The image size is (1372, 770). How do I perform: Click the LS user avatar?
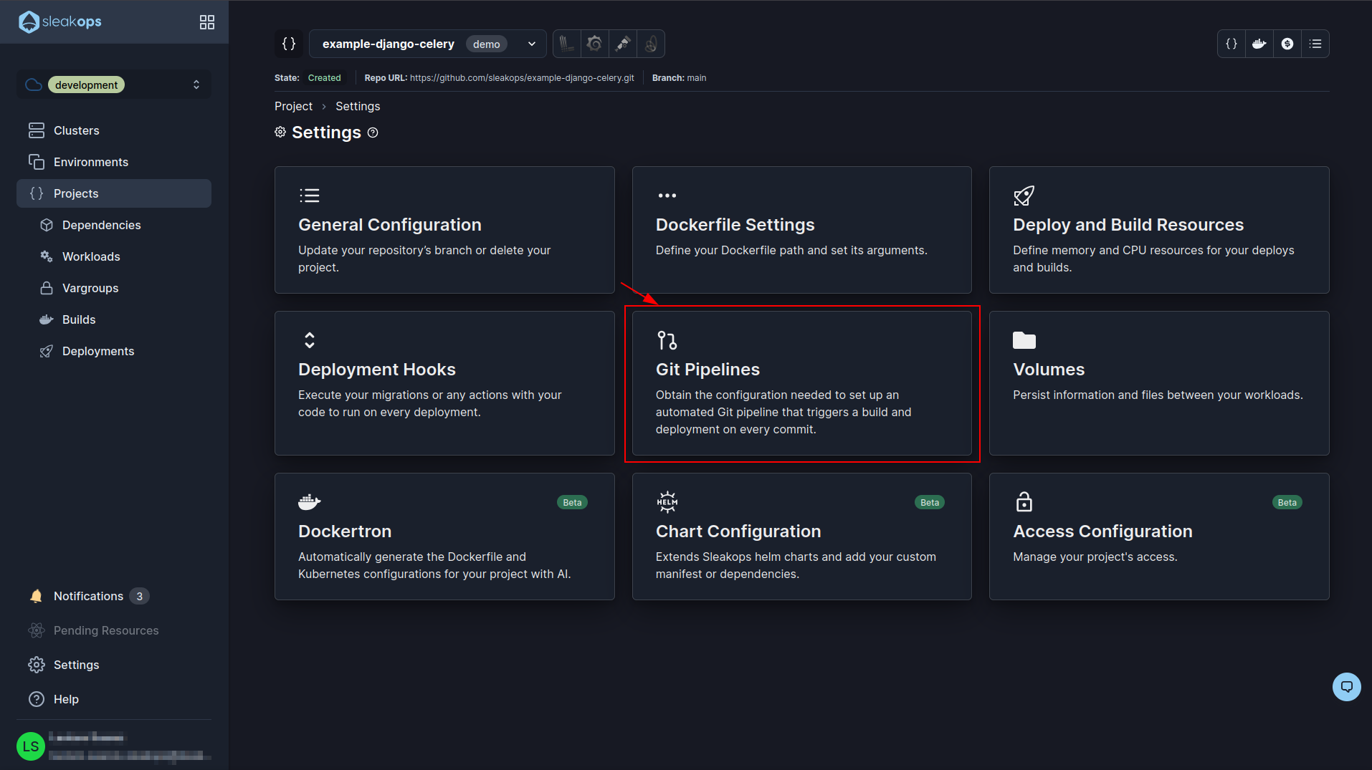[31, 746]
